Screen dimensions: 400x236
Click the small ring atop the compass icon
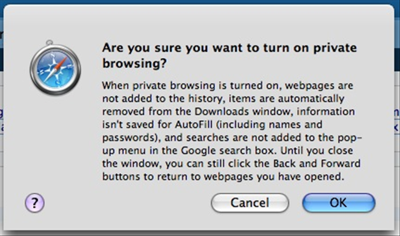pyautogui.click(x=50, y=42)
